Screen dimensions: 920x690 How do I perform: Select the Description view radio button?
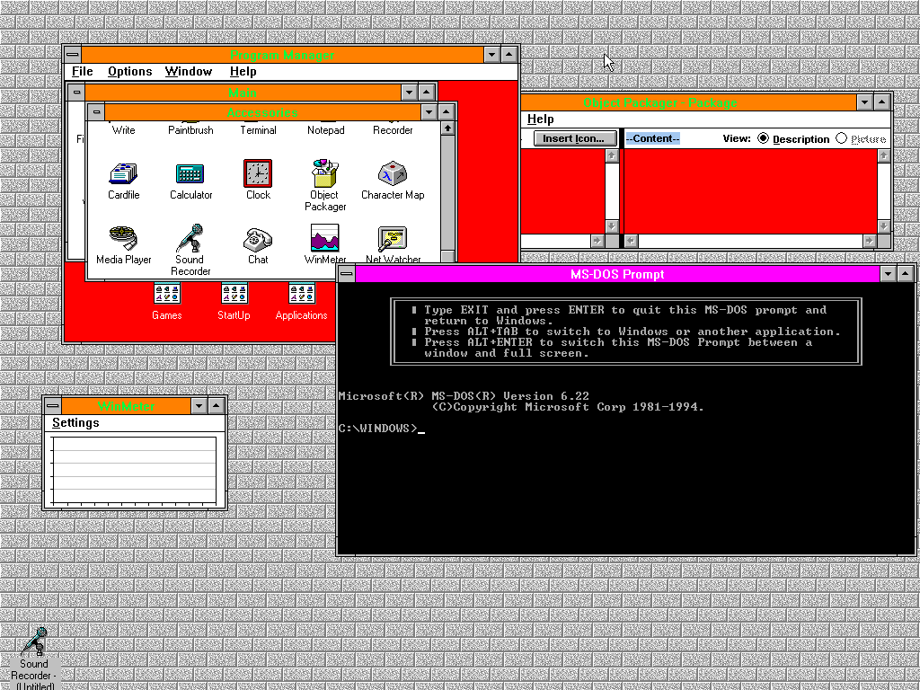764,138
